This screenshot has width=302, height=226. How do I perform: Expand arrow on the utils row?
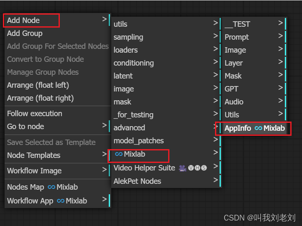tap(216, 23)
